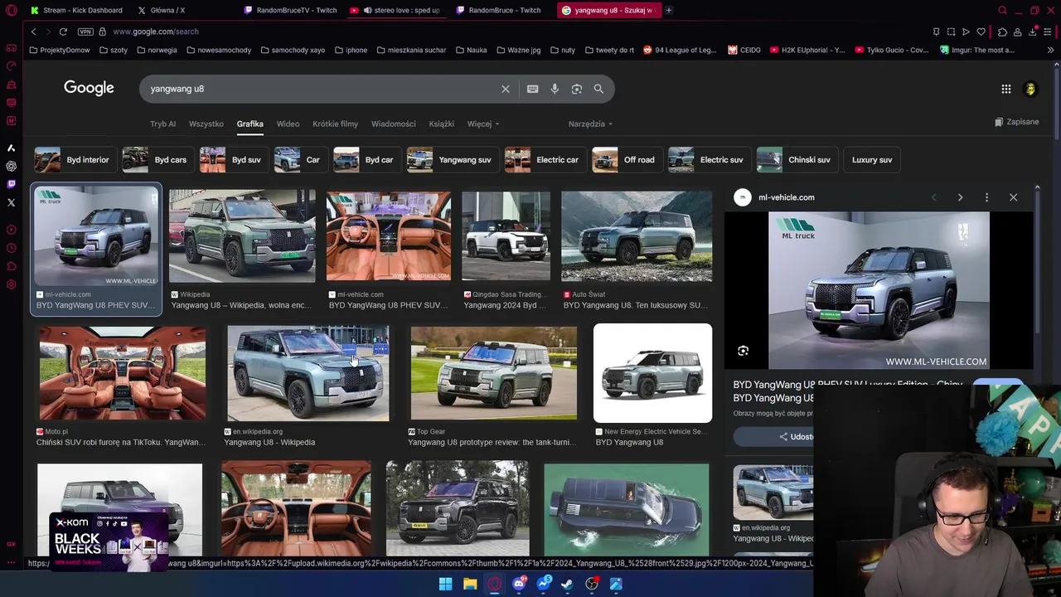Filter images by Yangwang suv chip

click(452, 159)
